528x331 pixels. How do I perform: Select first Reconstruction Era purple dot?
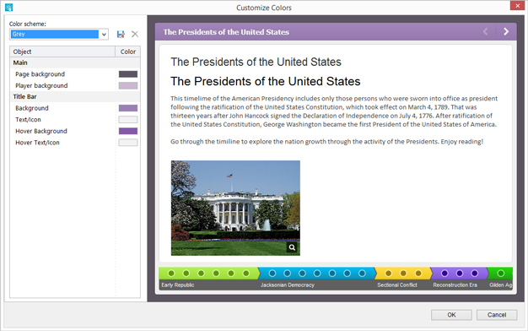[x=444, y=273]
